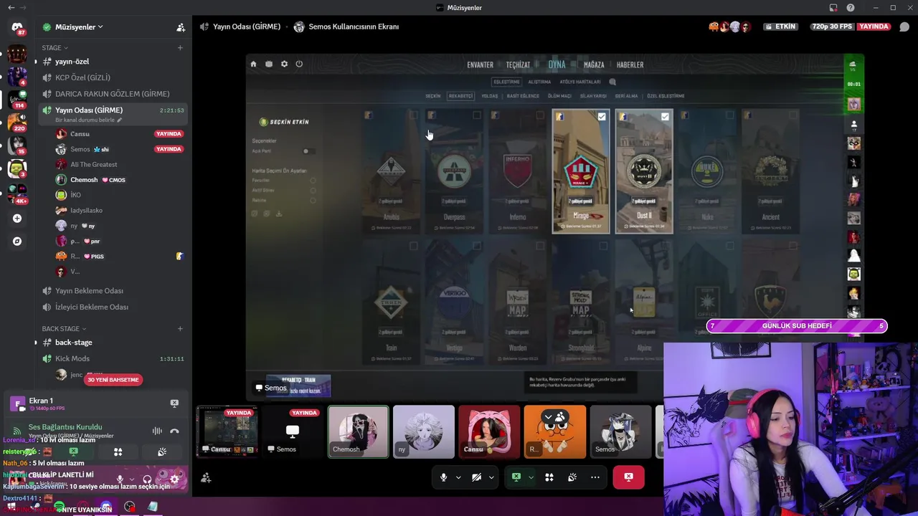The width and height of the screenshot is (918, 516).
Task: Hang up phone icon in voice panel
Action: pos(174,431)
